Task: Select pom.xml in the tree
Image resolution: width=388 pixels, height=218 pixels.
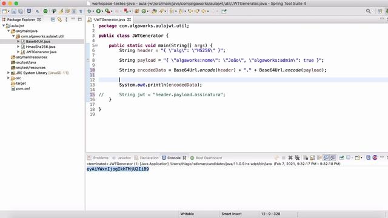Action: (x=23, y=88)
